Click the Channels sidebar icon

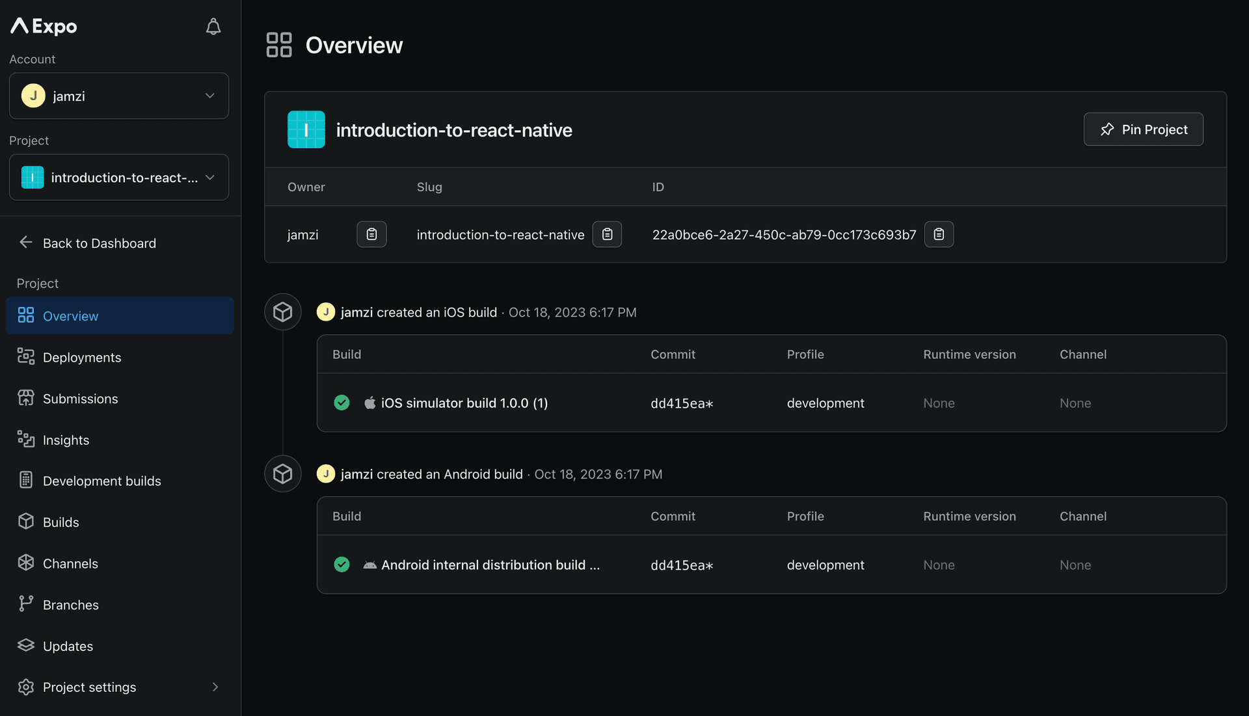tap(25, 563)
